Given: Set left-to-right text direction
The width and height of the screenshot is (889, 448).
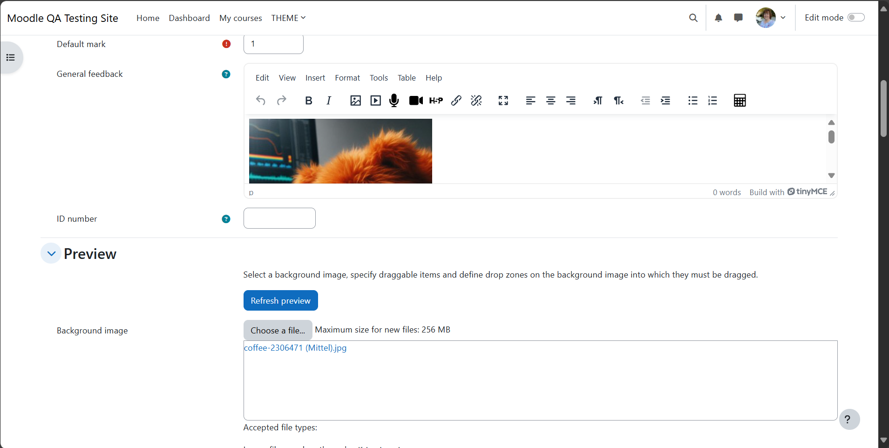Looking at the screenshot, I should [x=598, y=100].
